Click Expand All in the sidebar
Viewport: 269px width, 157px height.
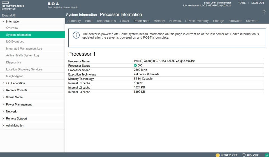9,15
